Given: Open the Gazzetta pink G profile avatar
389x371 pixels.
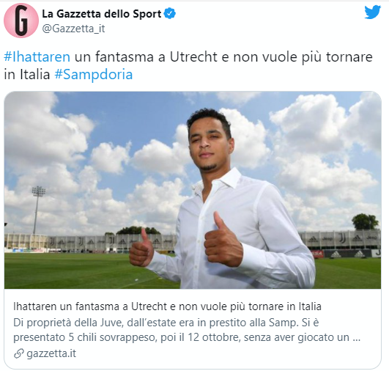Looking at the screenshot, I should point(21,21).
